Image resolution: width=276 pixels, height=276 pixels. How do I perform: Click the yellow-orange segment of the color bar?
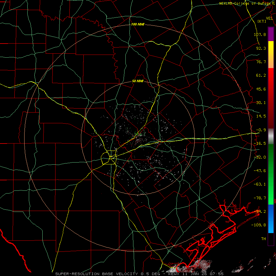[x=271, y=55]
